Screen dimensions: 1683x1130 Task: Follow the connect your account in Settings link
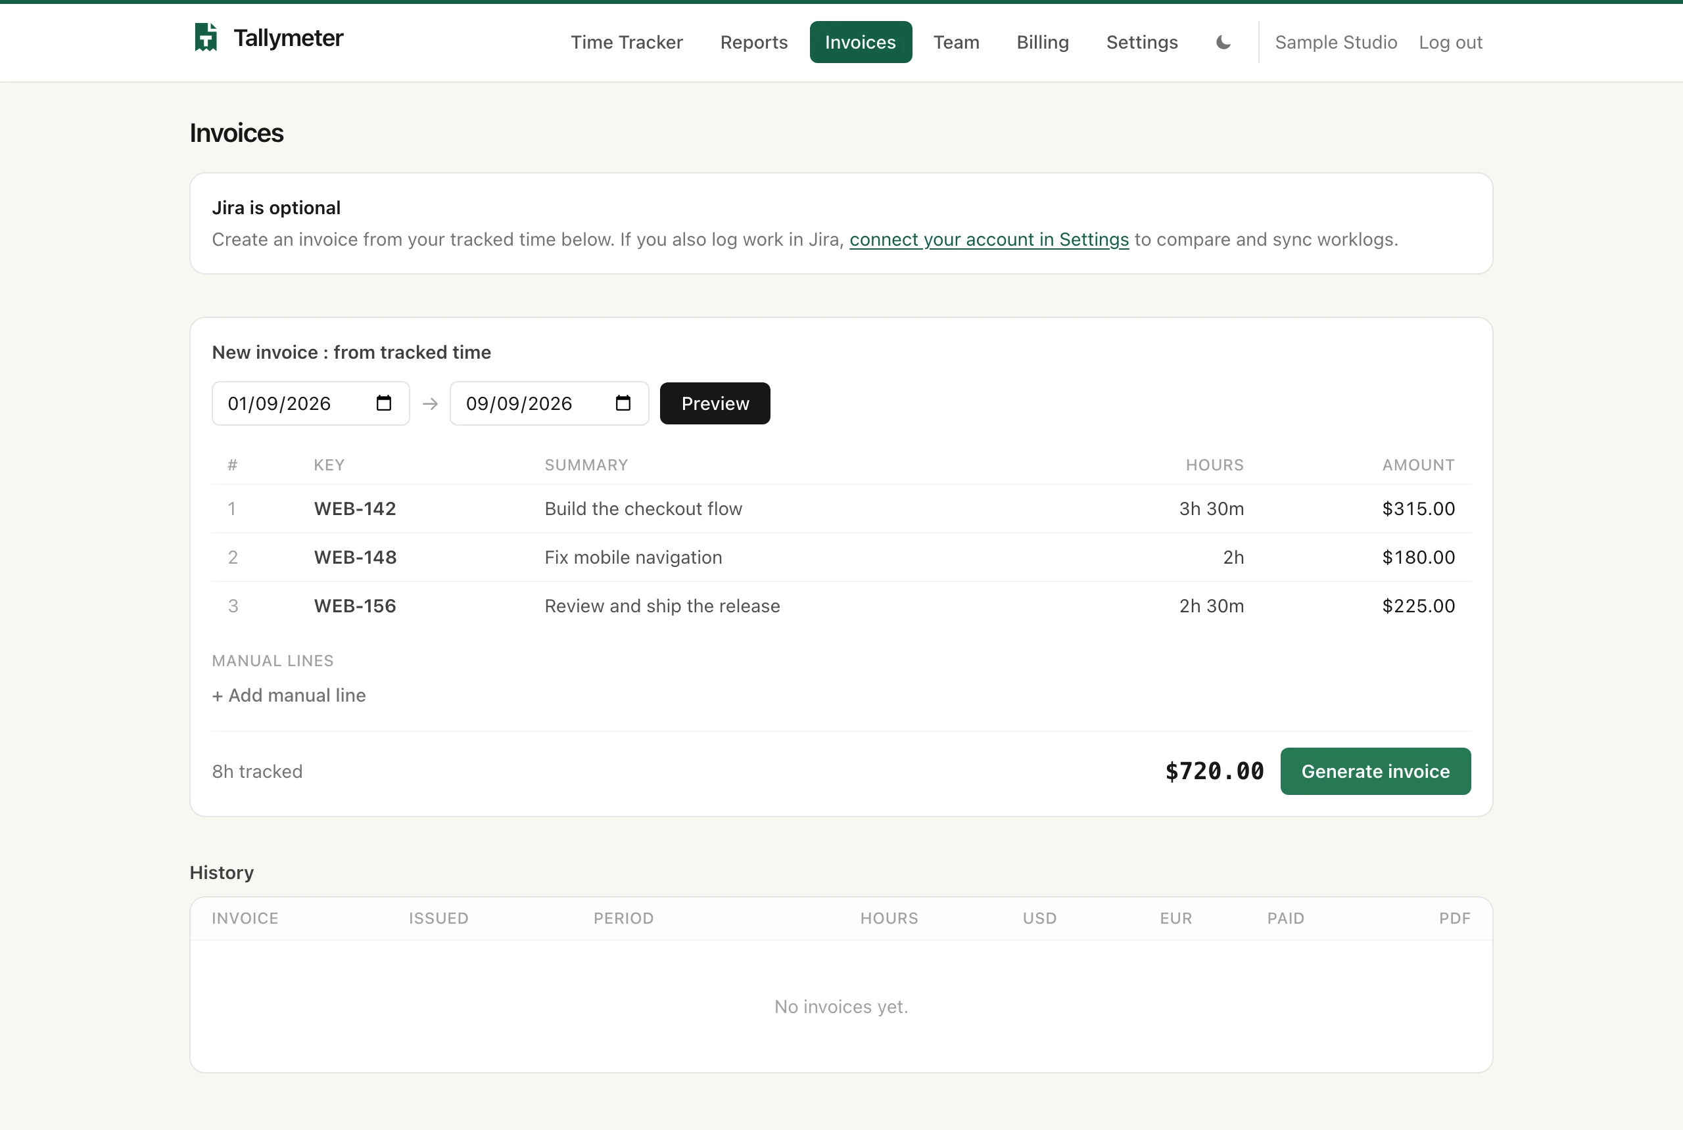(989, 239)
